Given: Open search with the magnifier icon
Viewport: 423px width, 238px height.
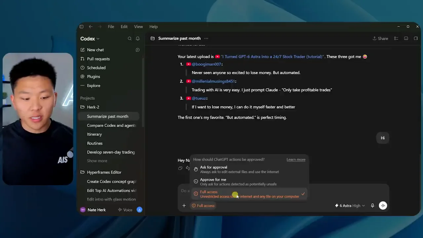Looking at the screenshot, I should (130, 39).
